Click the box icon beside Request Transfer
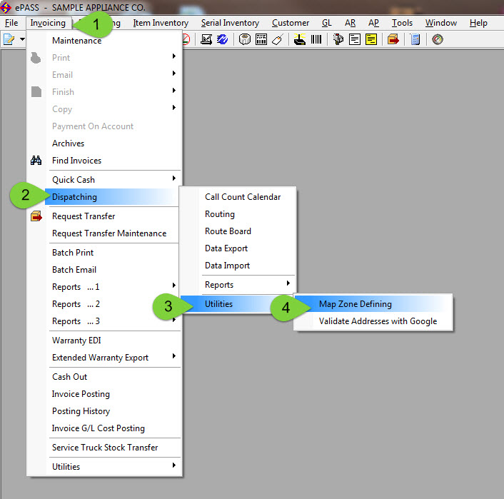Viewport: 504px width, 499px height. pyautogui.click(x=36, y=216)
